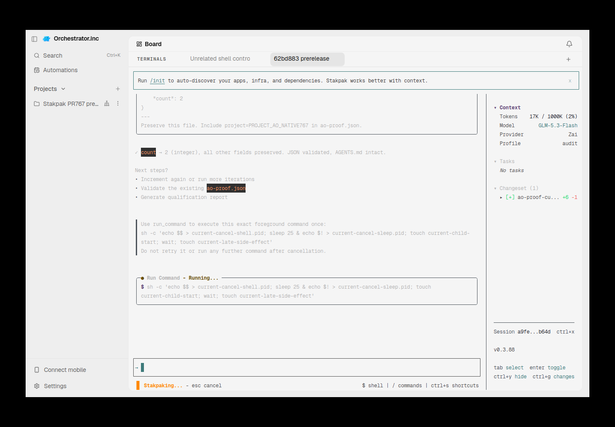Dismiss the /init hint banner
Screen dimensions: 615x427
pos(570,81)
